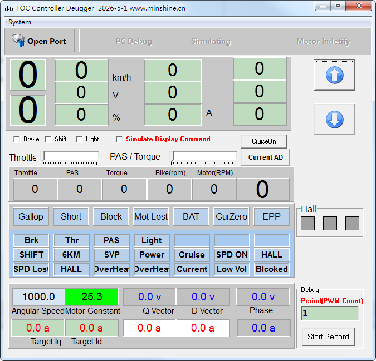Viewport: 376px width, 361px height.
Task: Click the PAS / Torque slider handle
Action: pos(172,156)
